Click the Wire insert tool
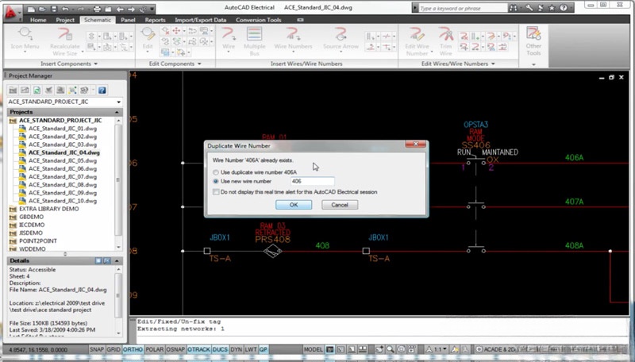This screenshot has width=635, height=362. click(x=229, y=39)
